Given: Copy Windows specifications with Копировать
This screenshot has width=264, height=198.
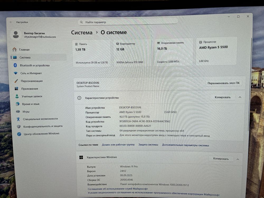Looking at the screenshot, I should tap(221, 159).
